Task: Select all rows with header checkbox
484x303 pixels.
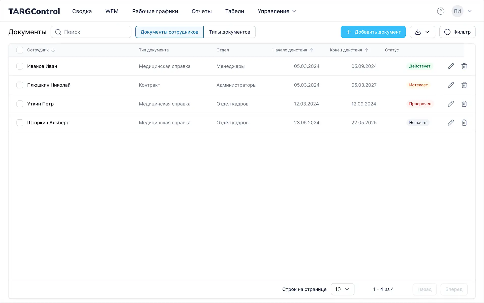Action: [20, 50]
